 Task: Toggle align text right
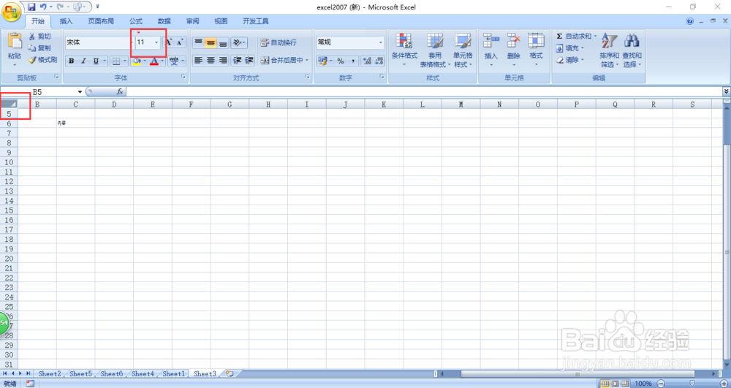223,61
